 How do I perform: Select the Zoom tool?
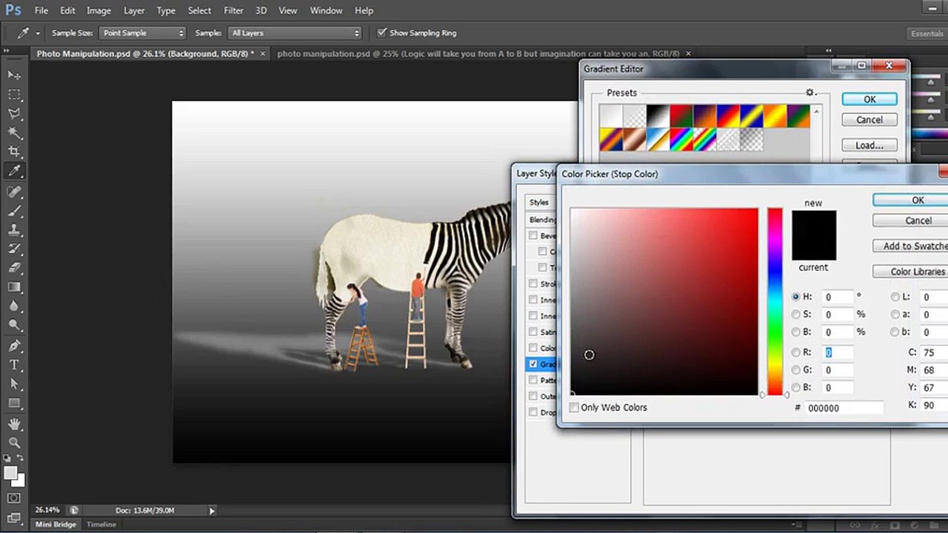pos(14,443)
